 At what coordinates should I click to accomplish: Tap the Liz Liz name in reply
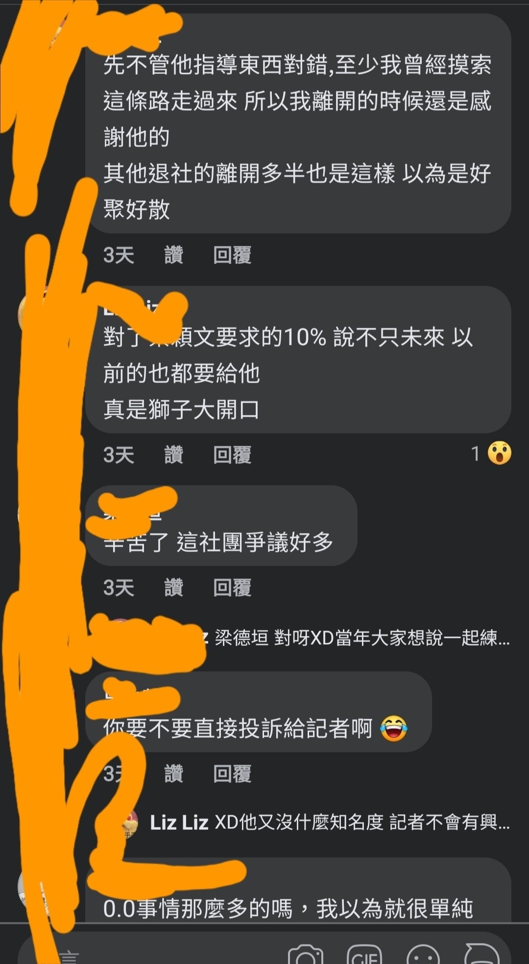[179, 822]
